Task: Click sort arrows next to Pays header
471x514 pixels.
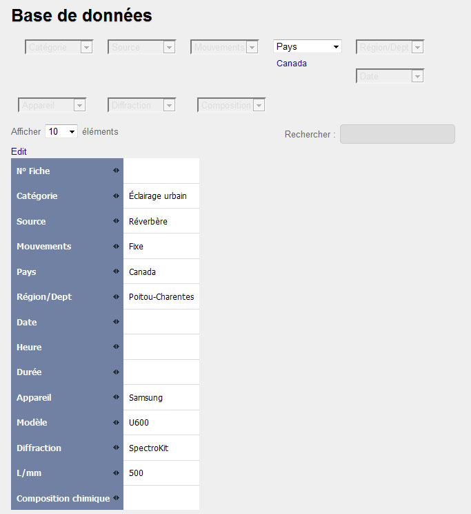Action: tap(116, 272)
